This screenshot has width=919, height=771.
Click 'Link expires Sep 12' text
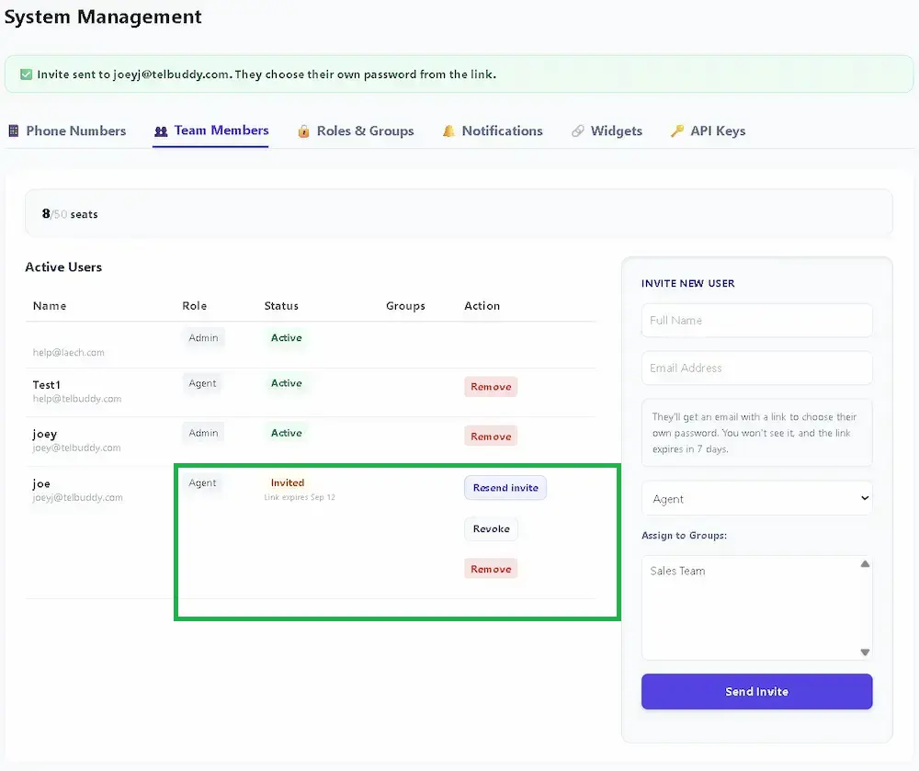pyautogui.click(x=300, y=497)
